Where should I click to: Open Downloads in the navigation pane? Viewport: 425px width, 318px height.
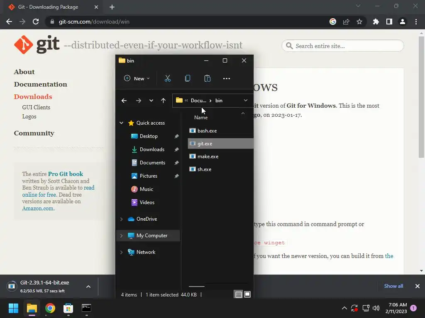(x=152, y=149)
